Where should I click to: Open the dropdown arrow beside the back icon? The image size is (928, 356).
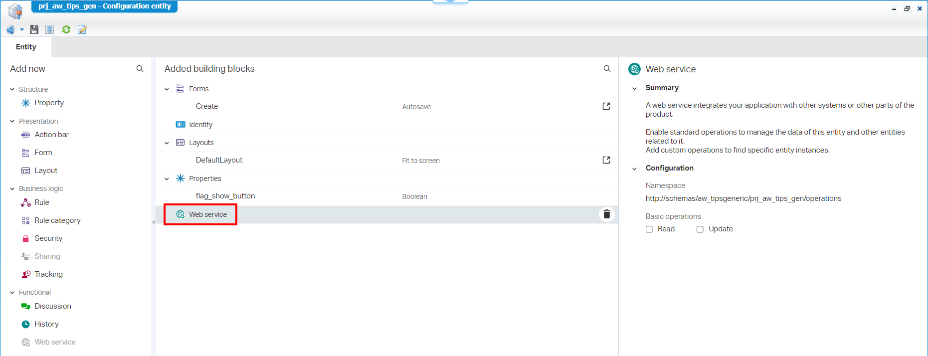[22, 30]
